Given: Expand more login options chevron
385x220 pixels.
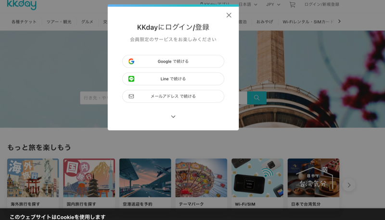Looking at the screenshot, I should [173, 117].
